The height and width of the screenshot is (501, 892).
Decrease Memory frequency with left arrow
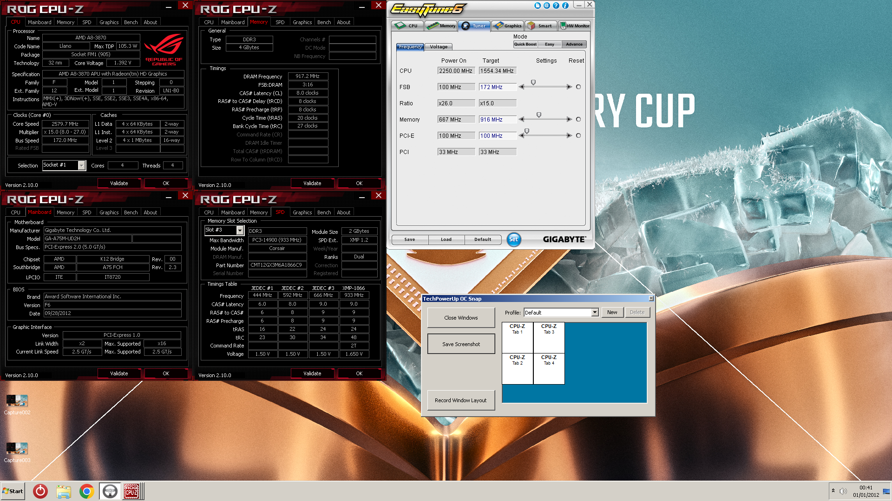tap(521, 119)
